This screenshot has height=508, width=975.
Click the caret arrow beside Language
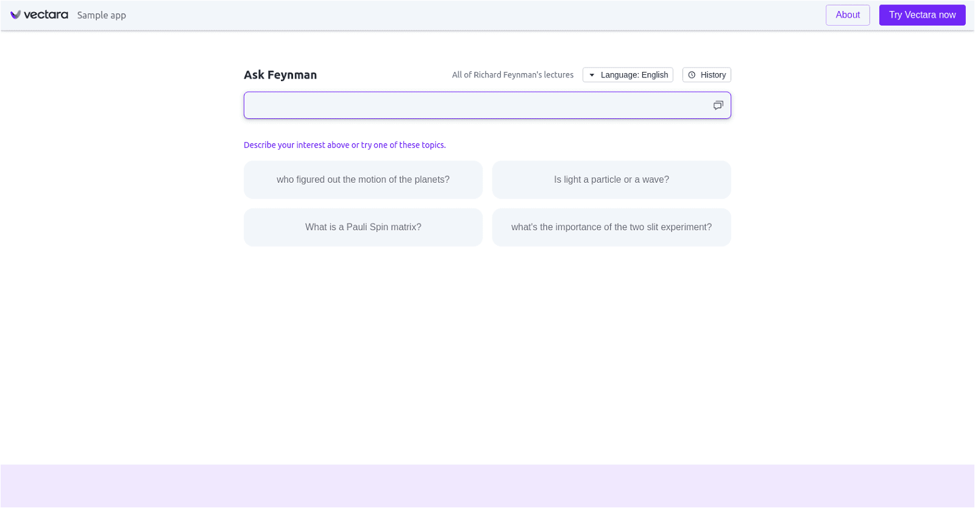[592, 75]
